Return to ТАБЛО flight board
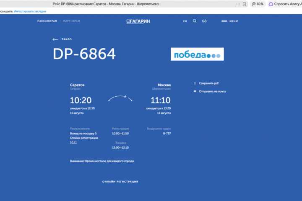The width and height of the screenshot is (302, 201). 67,39
